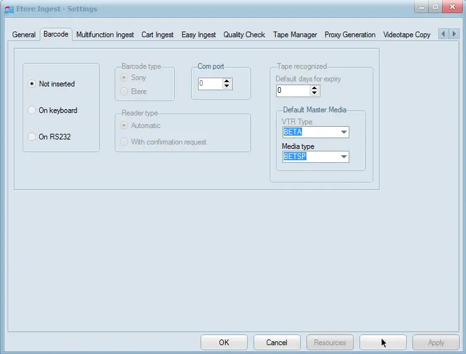Screen dimensions: 466x354
Task: Switch to the General tab
Action: [x=24, y=35]
